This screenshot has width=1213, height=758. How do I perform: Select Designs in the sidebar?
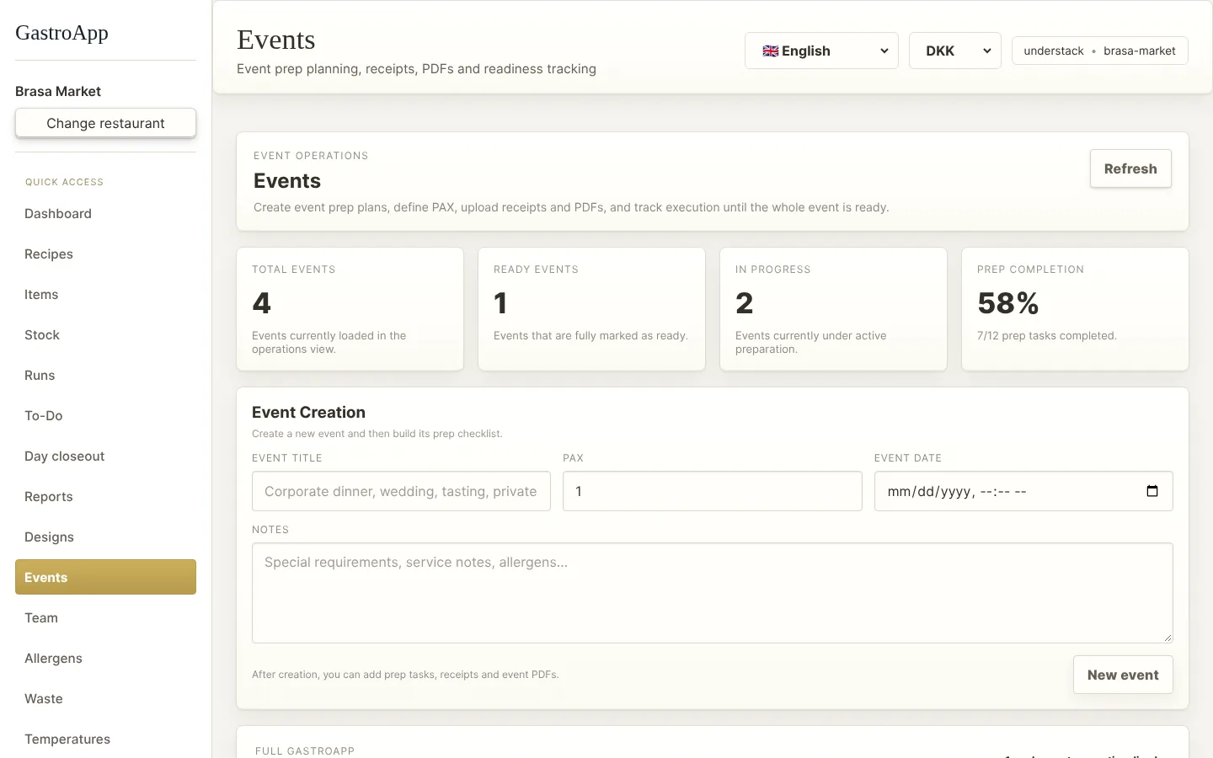coord(105,537)
